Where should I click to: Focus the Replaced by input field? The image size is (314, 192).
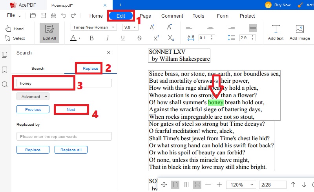[64, 136]
